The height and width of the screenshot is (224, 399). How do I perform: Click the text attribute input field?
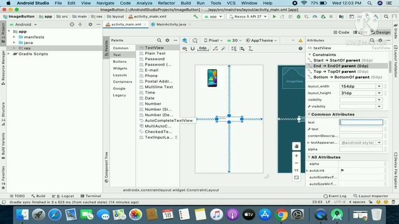coord(361,123)
